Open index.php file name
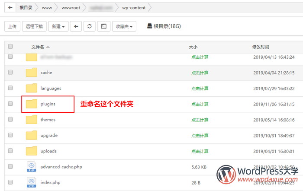 (50, 182)
